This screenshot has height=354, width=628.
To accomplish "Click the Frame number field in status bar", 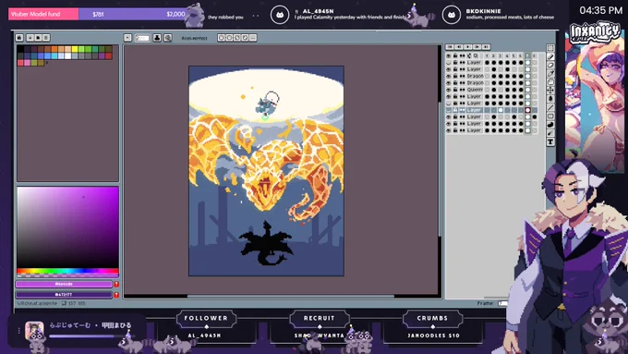I will [502, 303].
